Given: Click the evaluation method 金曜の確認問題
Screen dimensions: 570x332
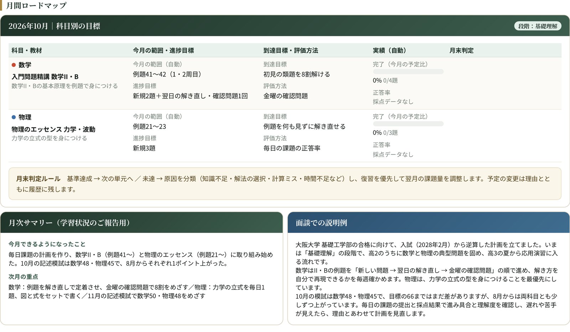Looking at the screenshot, I should (x=286, y=96).
